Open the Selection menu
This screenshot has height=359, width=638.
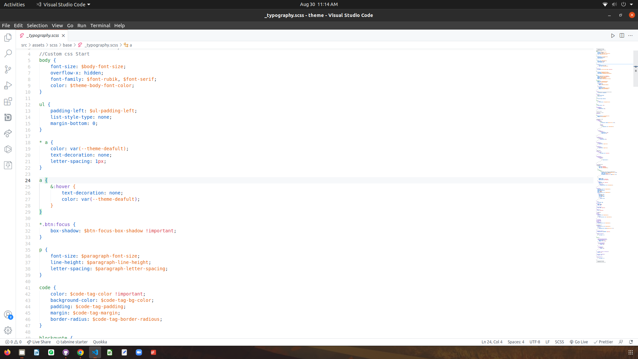pos(37,26)
